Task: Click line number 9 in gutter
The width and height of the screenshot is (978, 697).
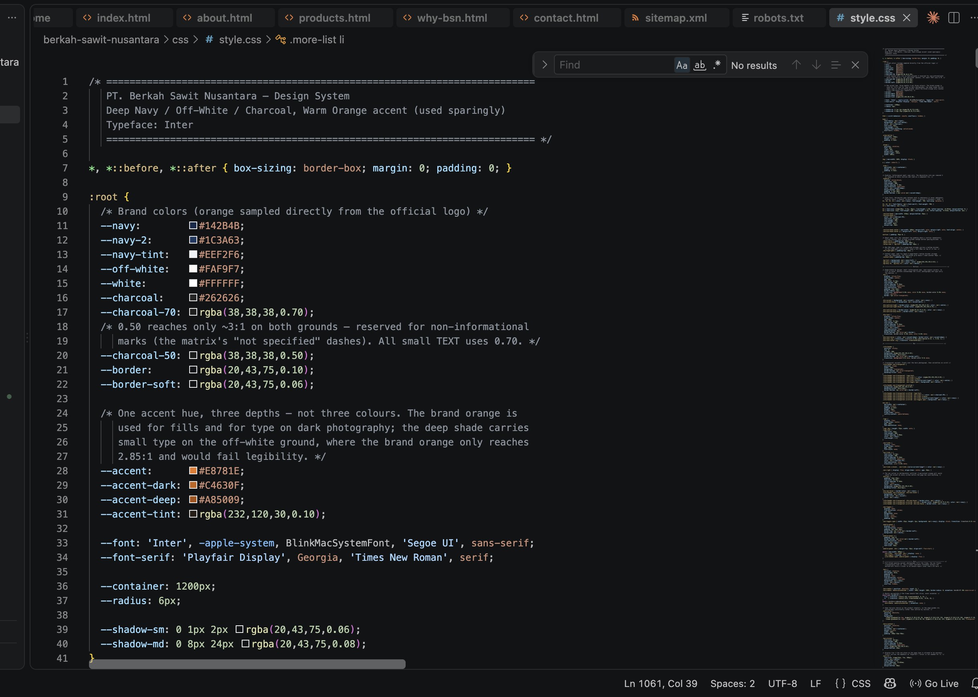Action: 65,197
